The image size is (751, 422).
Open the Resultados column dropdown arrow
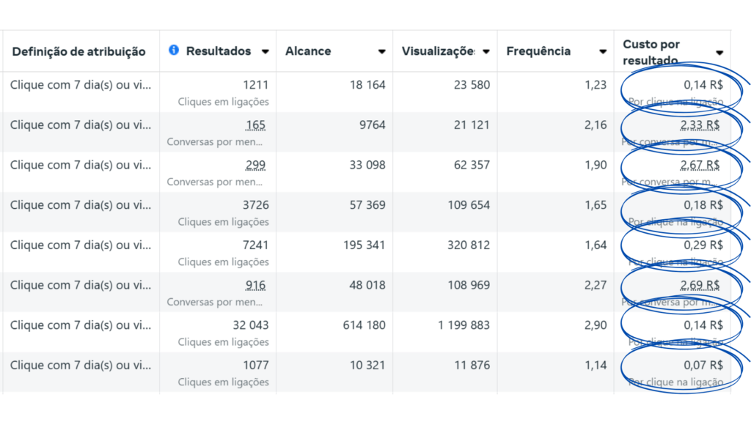[265, 51]
